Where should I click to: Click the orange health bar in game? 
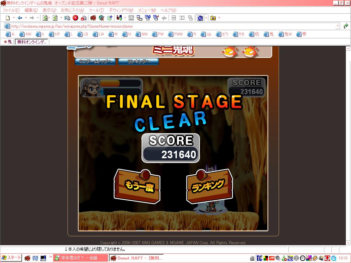pos(110,83)
